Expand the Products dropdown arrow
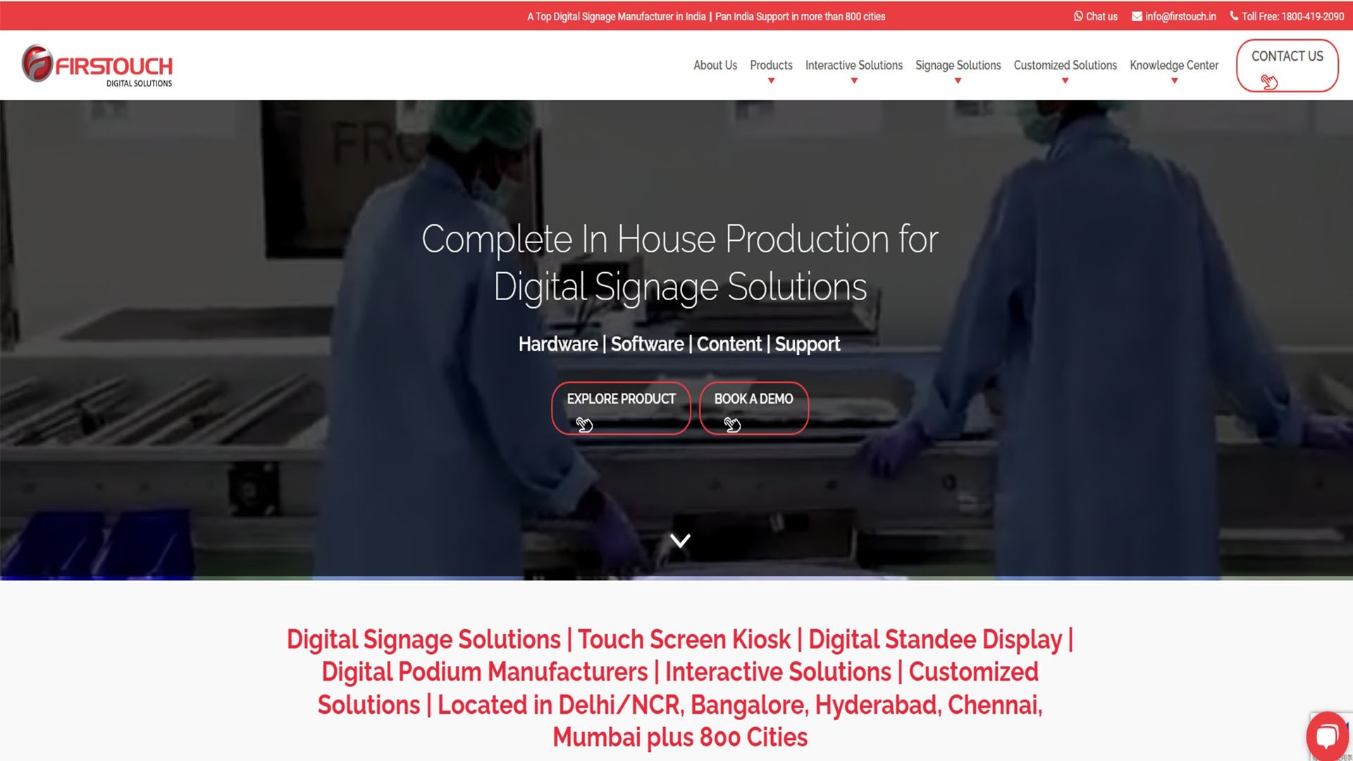Image resolution: width=1353 pixels, height=761 pixels. (x=771, y=81)
